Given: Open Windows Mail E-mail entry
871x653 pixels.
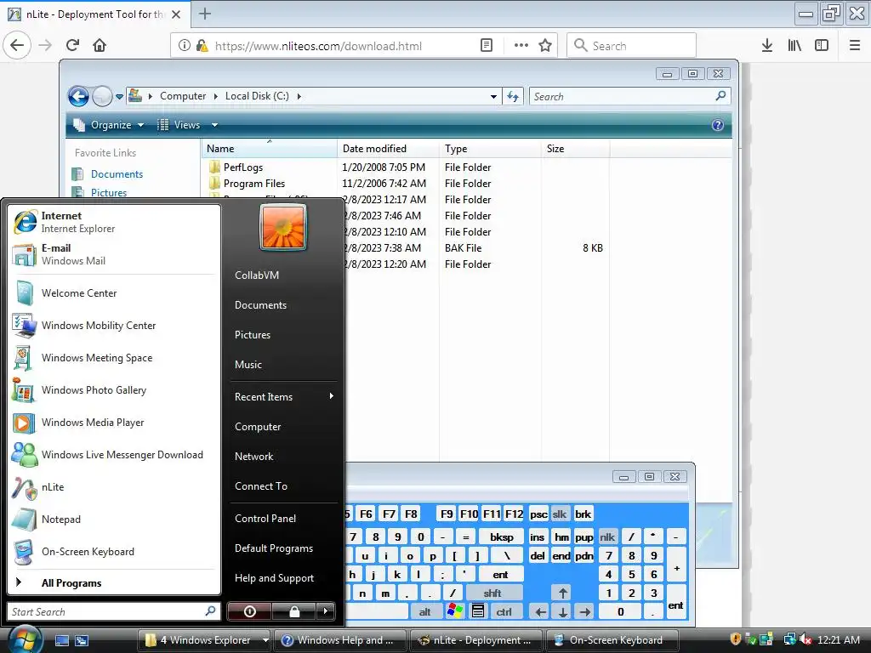Looking at the screenshot, I should tap(114, 254).
